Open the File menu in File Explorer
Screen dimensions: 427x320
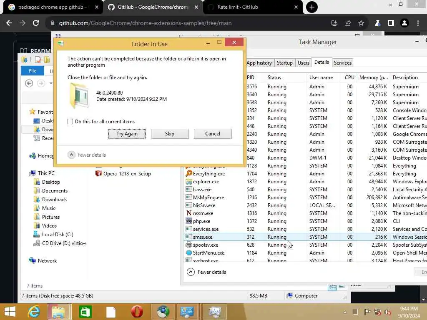[33, 71]
